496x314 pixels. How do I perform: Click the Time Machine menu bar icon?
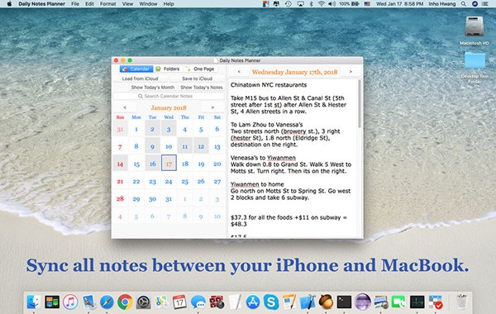tap(289, 4)
